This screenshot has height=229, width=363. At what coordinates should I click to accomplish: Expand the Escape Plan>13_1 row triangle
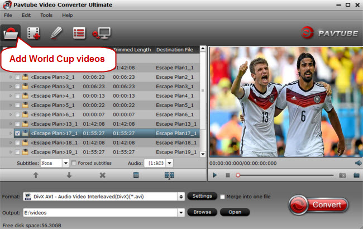pos(11,124)
